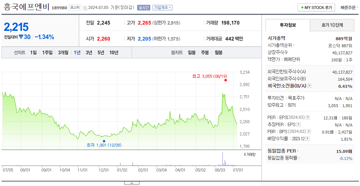Image resolution: width=360 pixels, height=186 pixels.
Task: Click 배당수익률 value 1.81%
Action: (347, 139)
